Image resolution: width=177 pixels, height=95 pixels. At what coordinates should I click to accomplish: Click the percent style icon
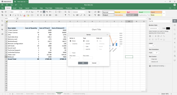click(74, 15)
